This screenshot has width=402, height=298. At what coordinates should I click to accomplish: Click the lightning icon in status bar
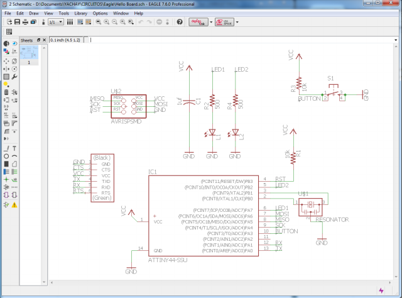tap(381, 290)
